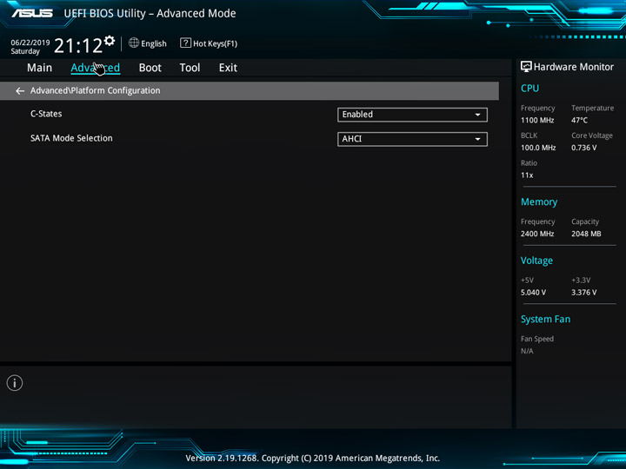626x469 pixels.
Task: Click the 100.0 MHz BCLK value
Action: (x=538, y=148)
